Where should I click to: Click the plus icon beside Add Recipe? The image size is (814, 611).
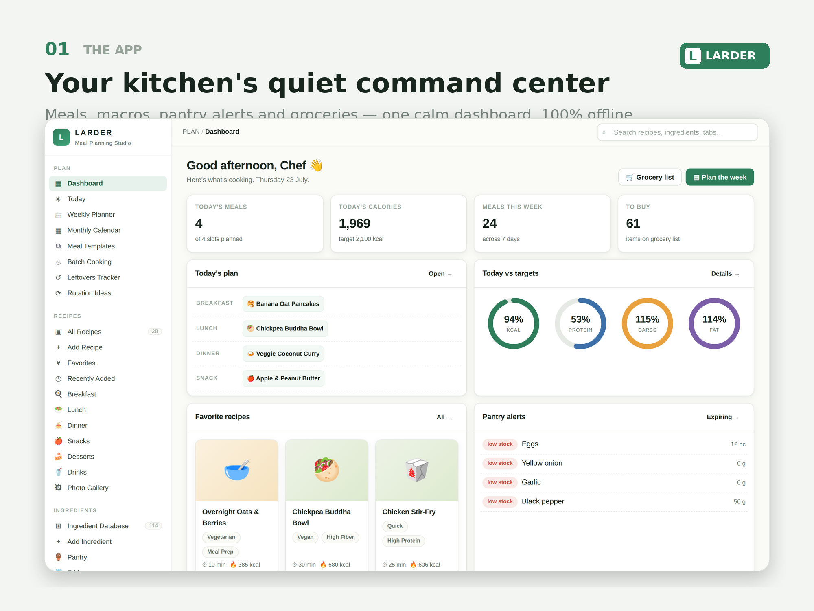pos(58,347)
